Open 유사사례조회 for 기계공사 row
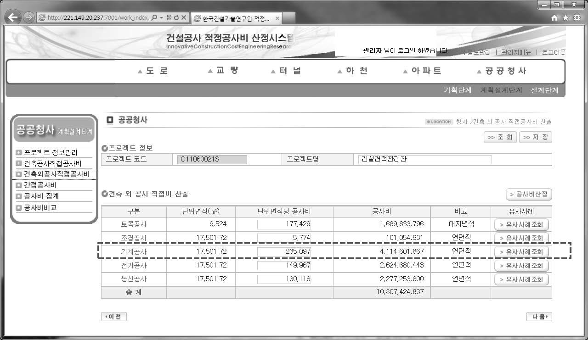This screenshot has height=340, width=588. (x=521, y=252)
